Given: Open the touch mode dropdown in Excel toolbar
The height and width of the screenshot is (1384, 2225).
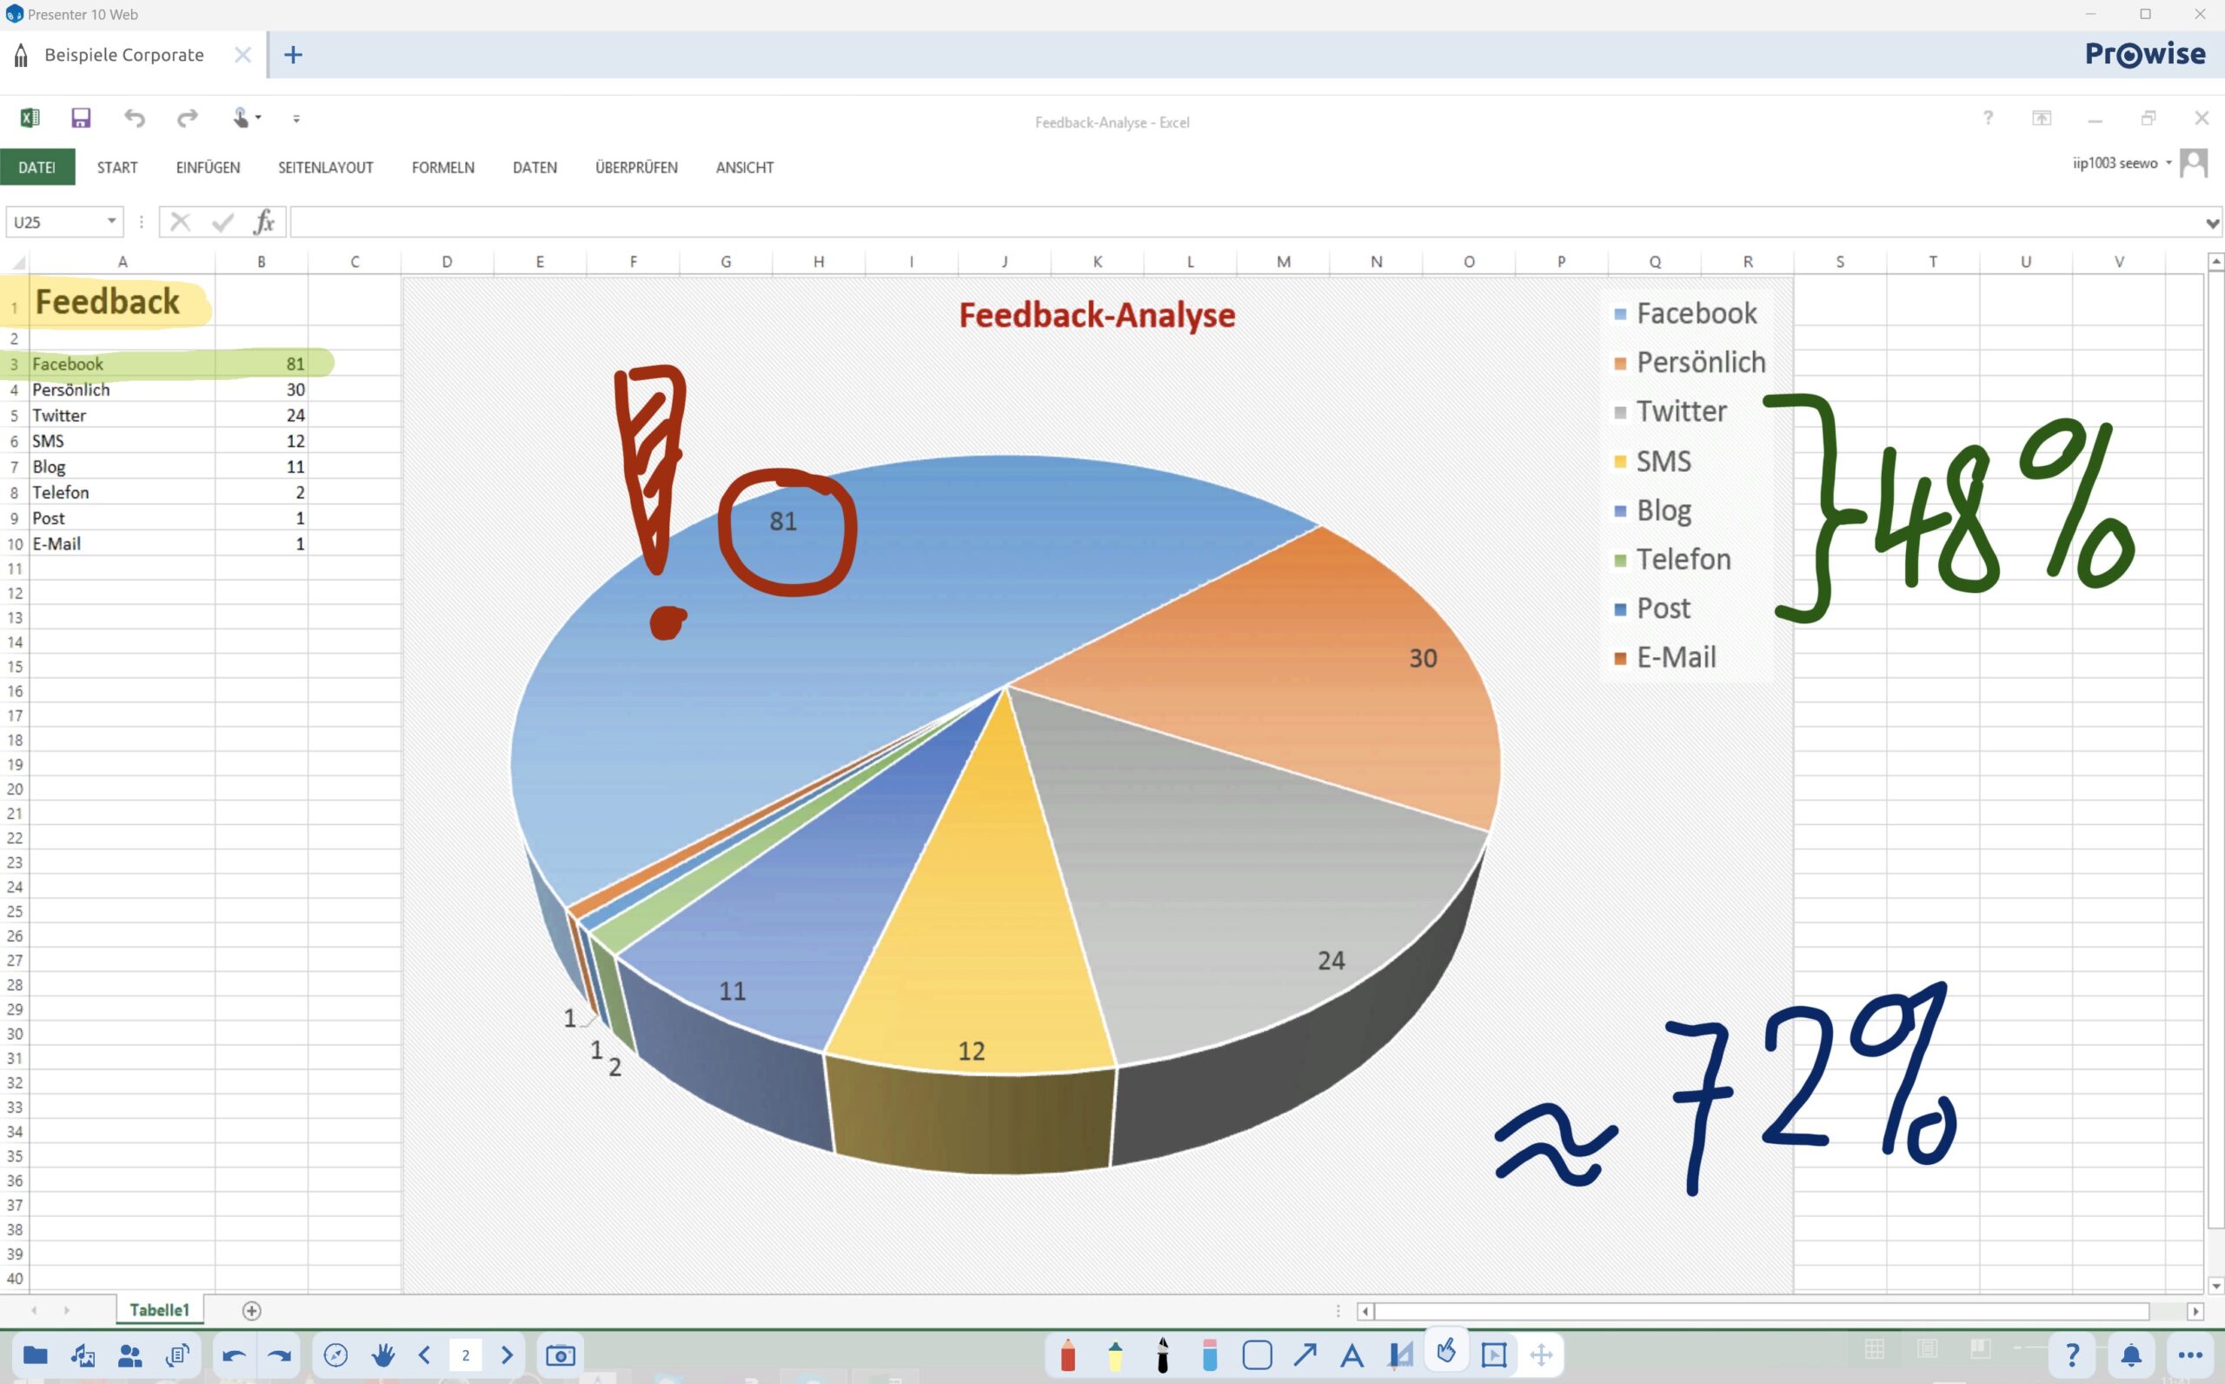Looking at the screenshot, I should point(246,117).
